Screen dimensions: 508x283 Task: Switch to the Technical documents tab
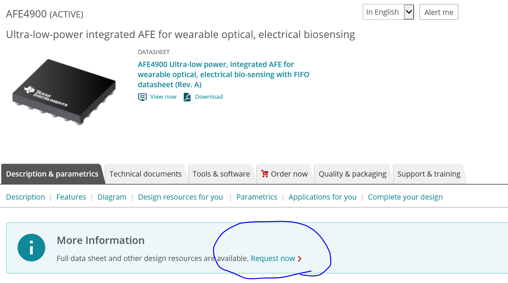coord(145,174)
